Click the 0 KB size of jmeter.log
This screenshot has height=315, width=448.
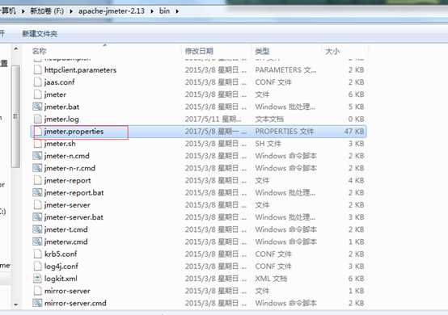[356, 120]
